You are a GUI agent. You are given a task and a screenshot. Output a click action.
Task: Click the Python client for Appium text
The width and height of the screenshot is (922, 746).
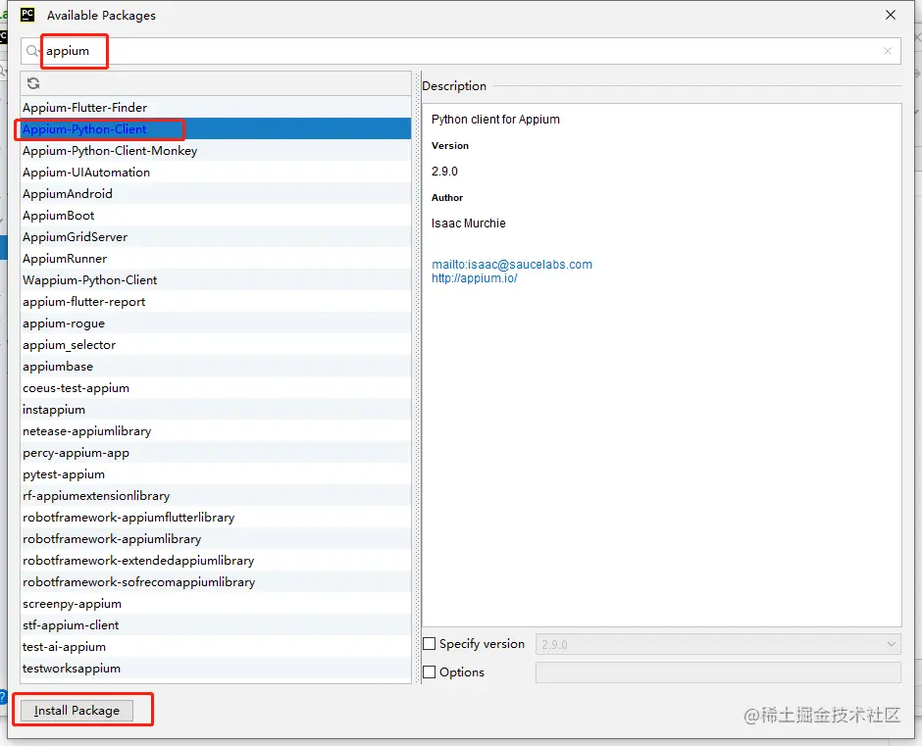point(495,120)
